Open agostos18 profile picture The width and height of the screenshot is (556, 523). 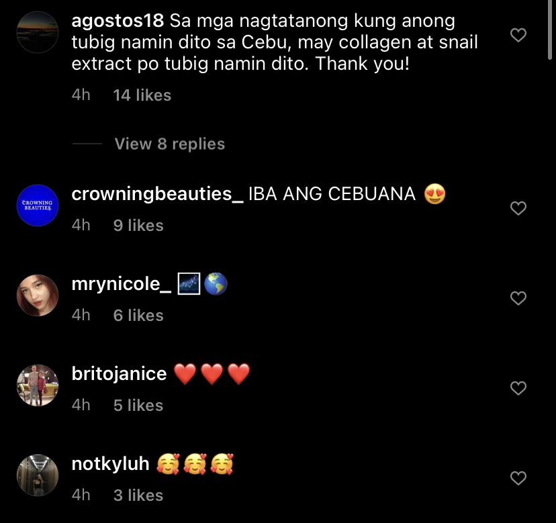pos(38,32)
